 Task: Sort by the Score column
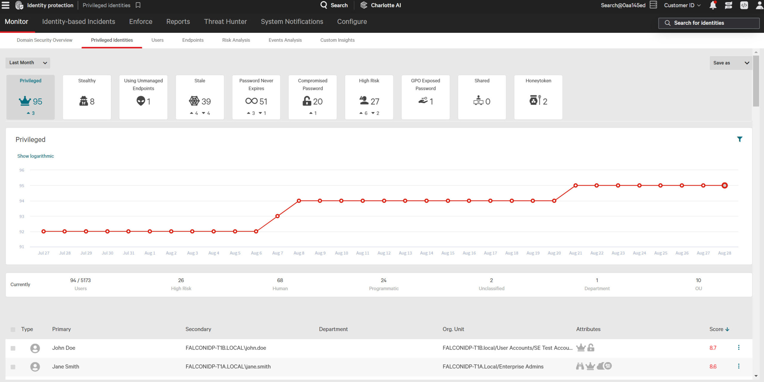[719, 329]
